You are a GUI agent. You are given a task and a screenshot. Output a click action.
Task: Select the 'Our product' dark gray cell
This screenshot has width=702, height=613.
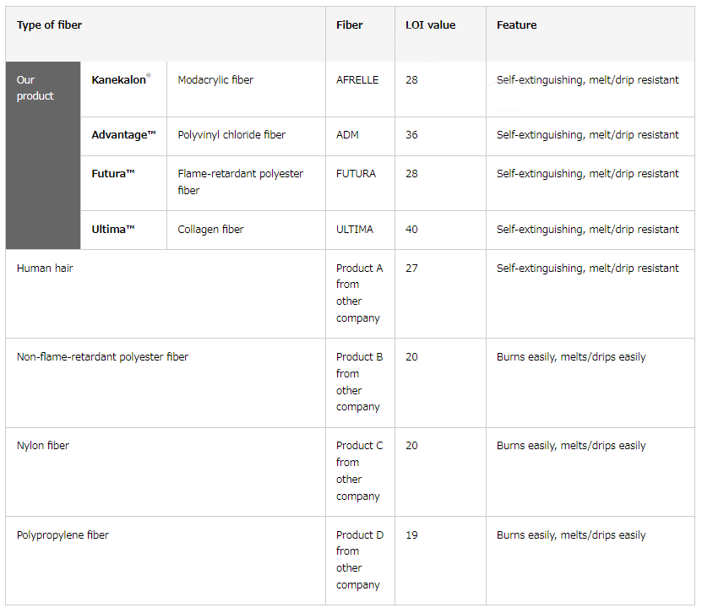pos(43,155)
